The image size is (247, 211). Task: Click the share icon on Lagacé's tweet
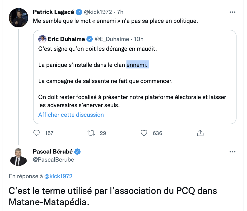[200, 133]
